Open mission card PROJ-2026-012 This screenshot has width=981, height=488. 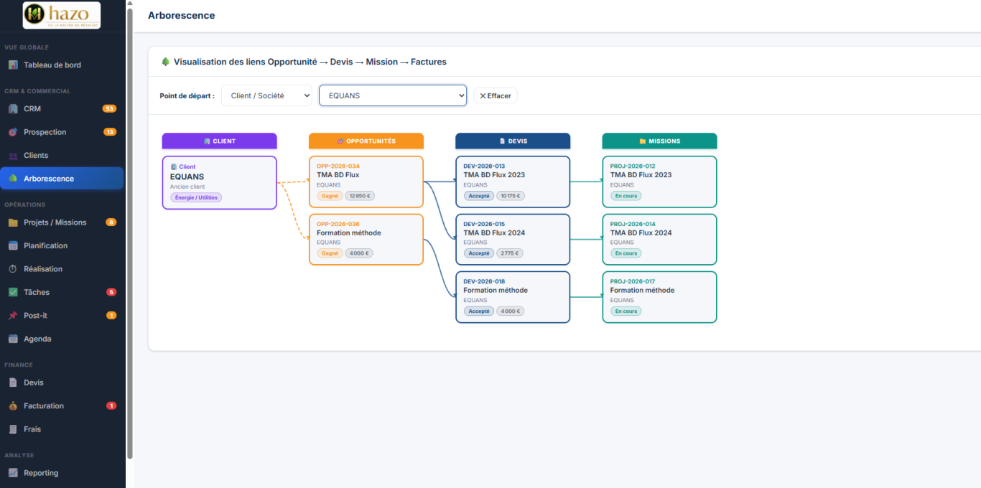pyautogui.click(x=659, y=182)
